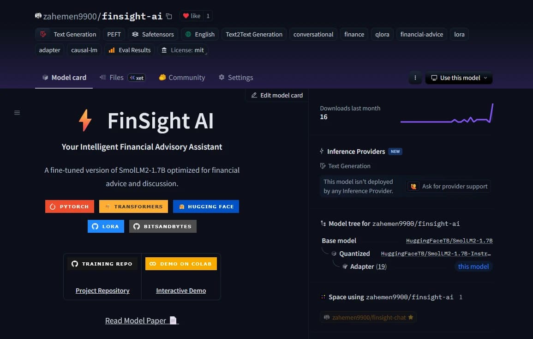Open the Project Repository link

coord(102,291)
